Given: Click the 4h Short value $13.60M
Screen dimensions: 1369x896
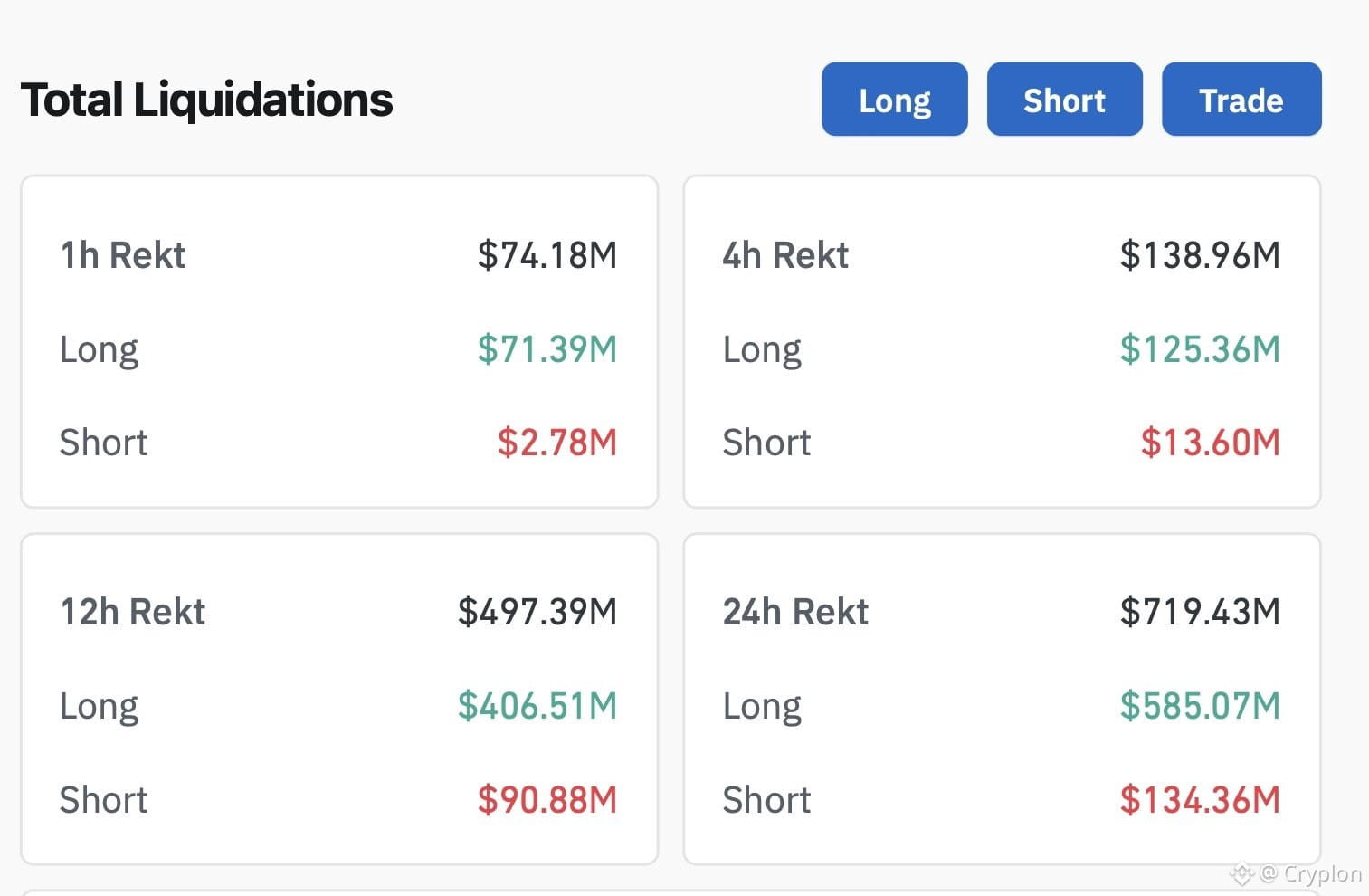Looking at the screenshot, I should coord(1211,443).
